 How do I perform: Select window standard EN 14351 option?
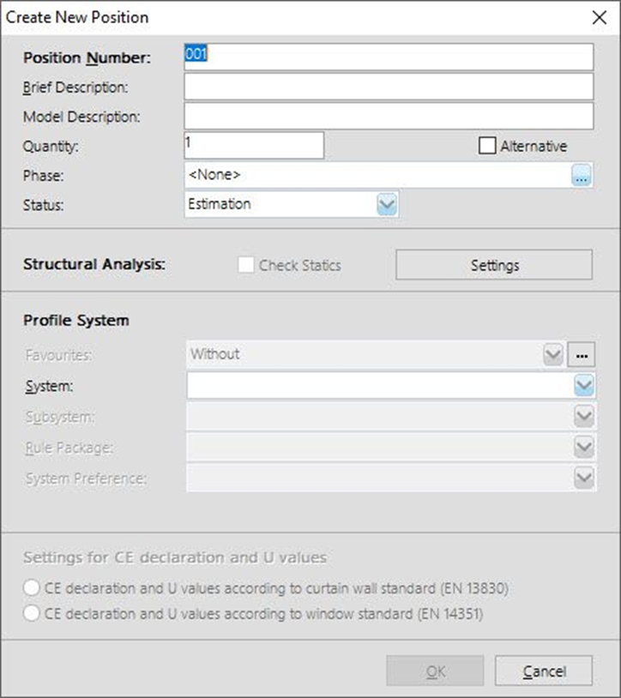click(x=32, y=614)
